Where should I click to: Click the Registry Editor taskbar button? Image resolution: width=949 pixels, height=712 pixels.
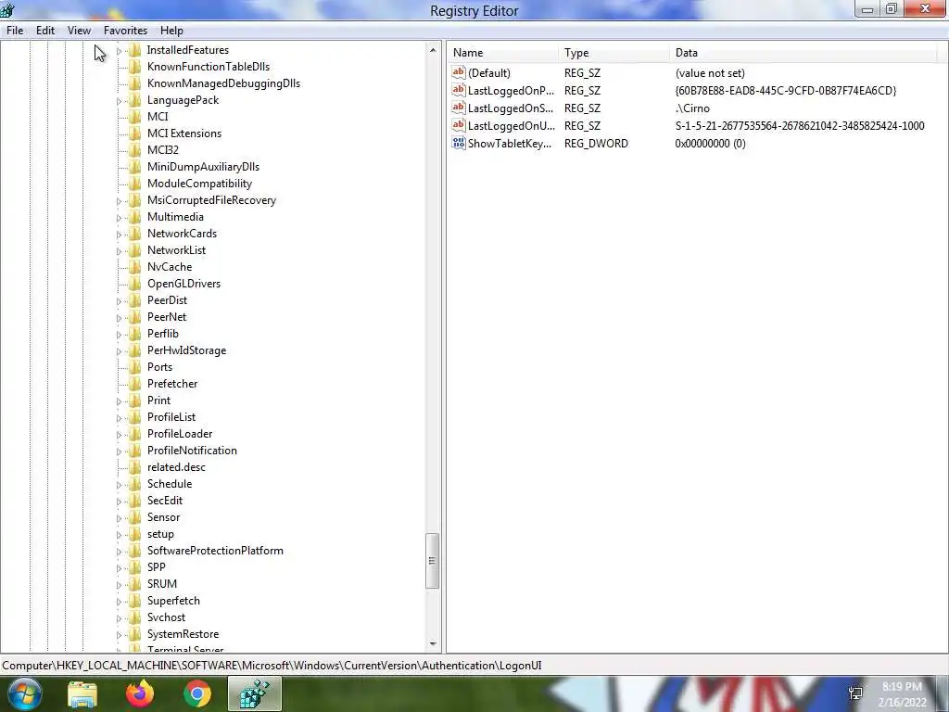coord(255,693)
